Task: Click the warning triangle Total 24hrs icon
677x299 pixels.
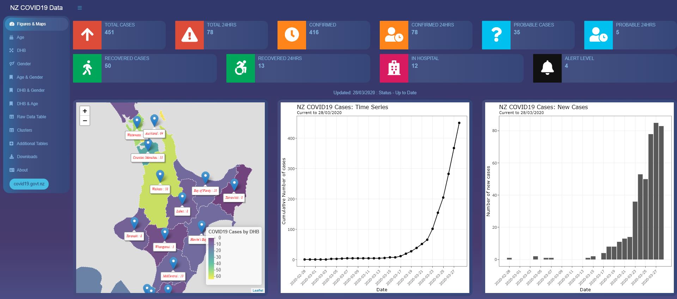Action: pos(189,35)
